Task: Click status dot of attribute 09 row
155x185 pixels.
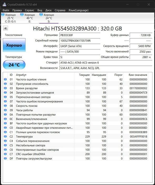Action: [5, 110]
